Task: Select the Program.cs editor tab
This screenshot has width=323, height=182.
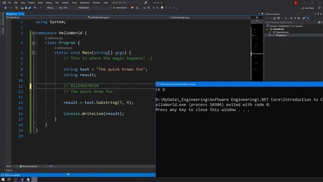Action: pyautogui.click(x=12, y=14)
